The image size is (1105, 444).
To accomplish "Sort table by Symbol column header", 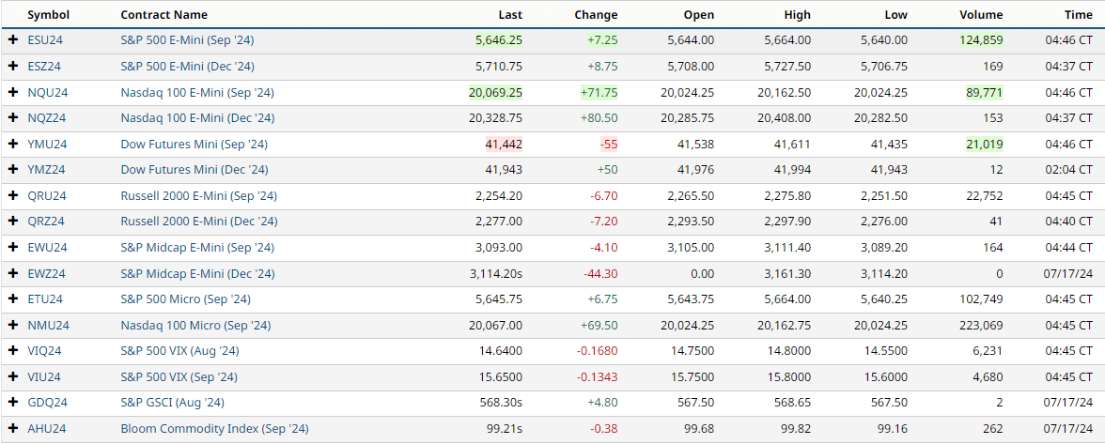I will coord(48,15).
